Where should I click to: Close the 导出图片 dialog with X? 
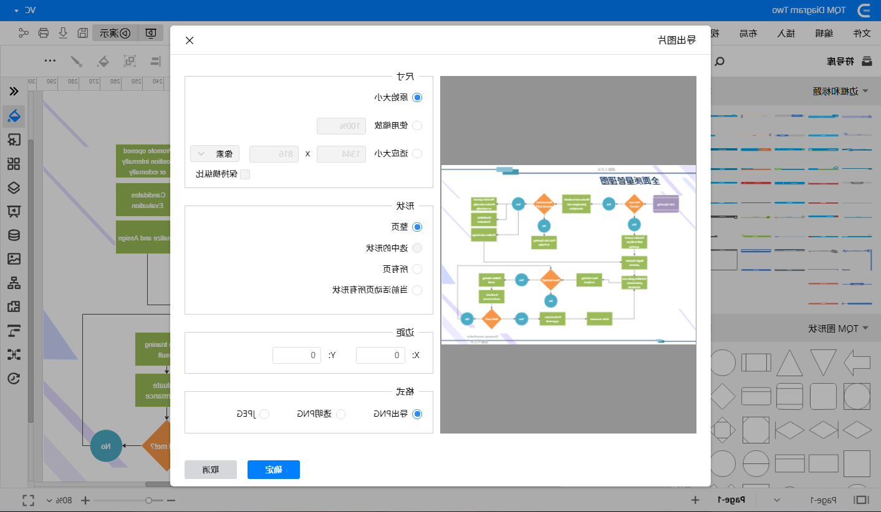[190, 40]
